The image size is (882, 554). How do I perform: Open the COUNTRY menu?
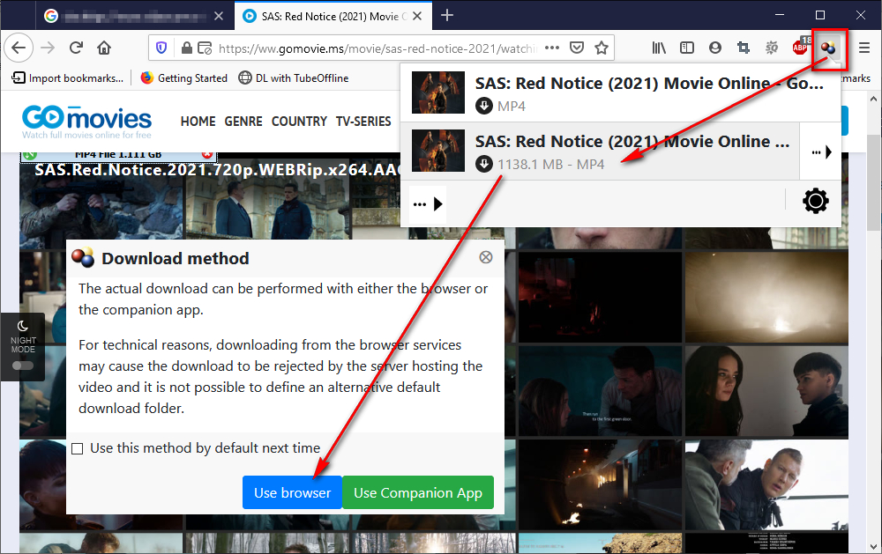pyautogui.click(x=299, y=122)
